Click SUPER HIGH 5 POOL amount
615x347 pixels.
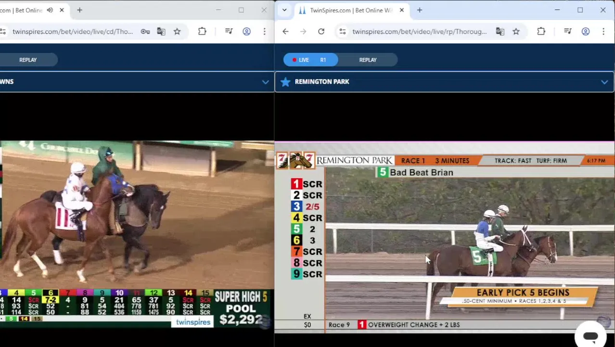241,319
